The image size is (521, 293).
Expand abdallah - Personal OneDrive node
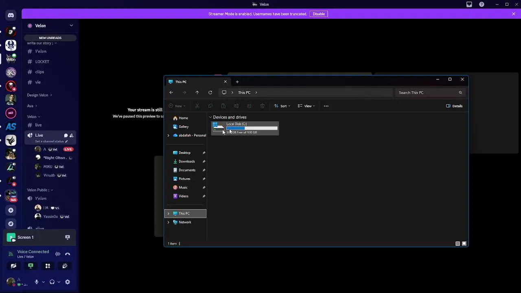[x=169, y=136]
